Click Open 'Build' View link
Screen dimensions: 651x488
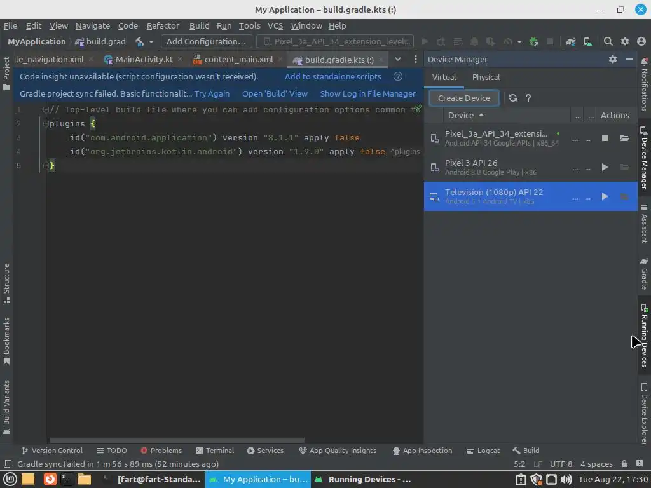275,94
